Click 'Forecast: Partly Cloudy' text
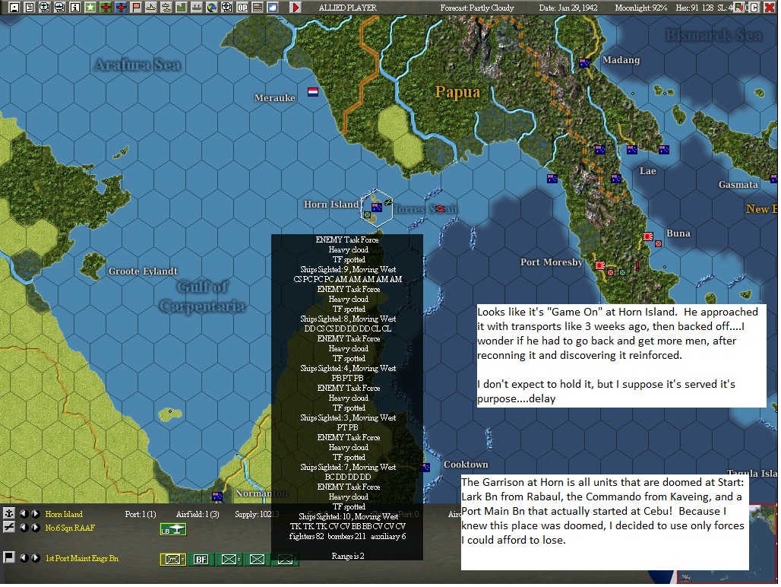The image size is (781, 587). (476, 8)
